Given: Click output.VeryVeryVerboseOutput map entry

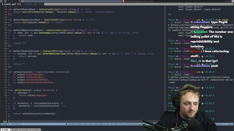Looking at the screenshot, I should (x=34, y=83).
